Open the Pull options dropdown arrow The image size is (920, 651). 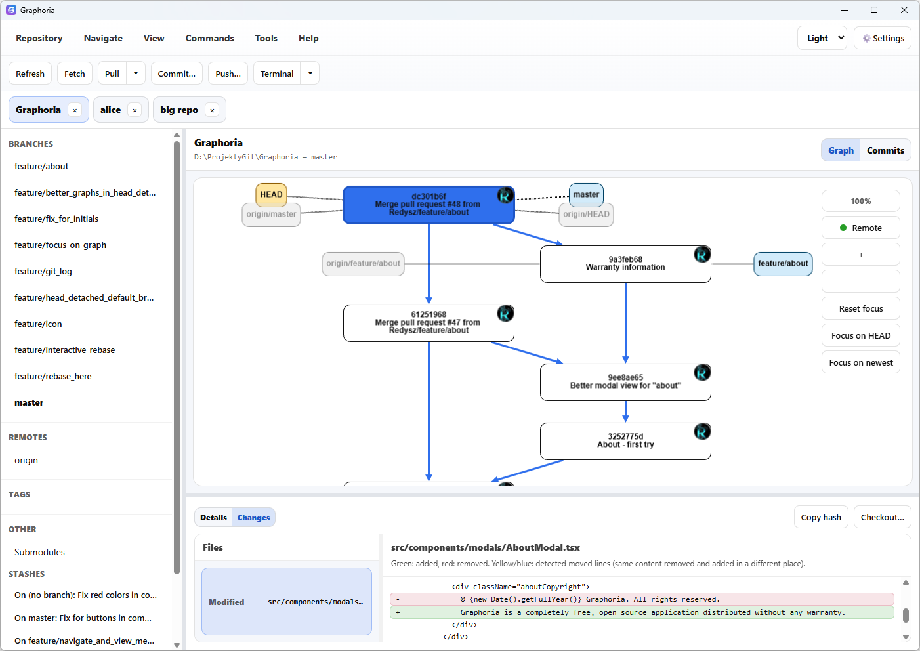click(x=136, y=73)
